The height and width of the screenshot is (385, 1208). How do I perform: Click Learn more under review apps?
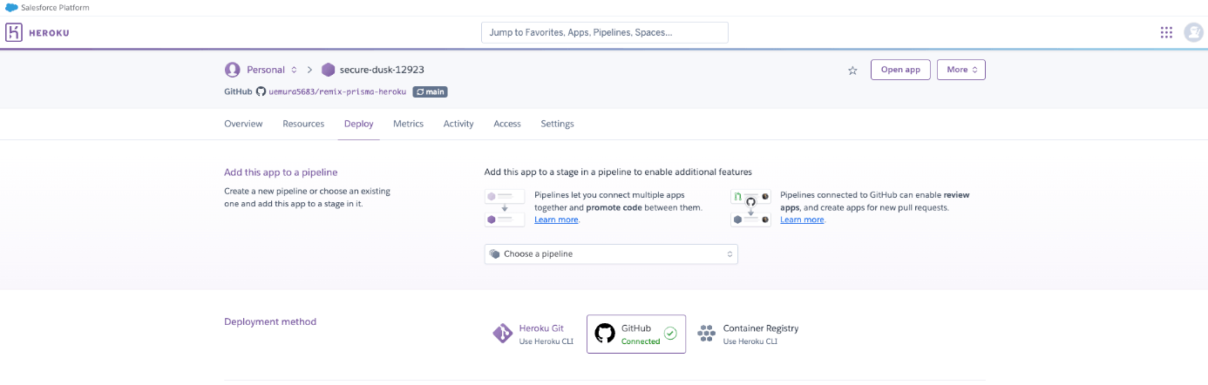click(802, 220)
